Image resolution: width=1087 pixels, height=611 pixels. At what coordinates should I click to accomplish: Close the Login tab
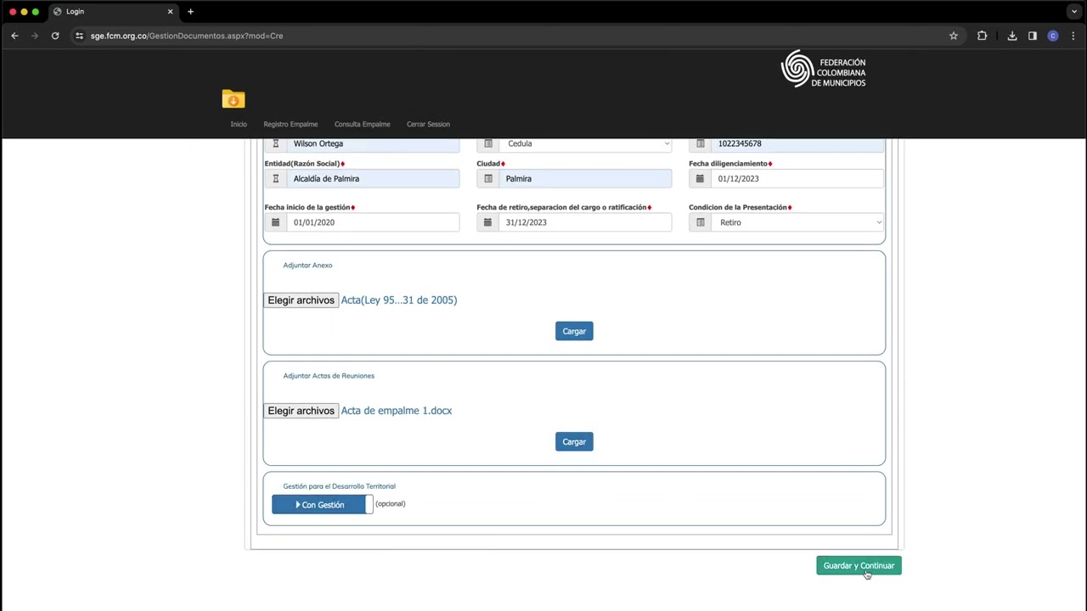click(170, 11)
